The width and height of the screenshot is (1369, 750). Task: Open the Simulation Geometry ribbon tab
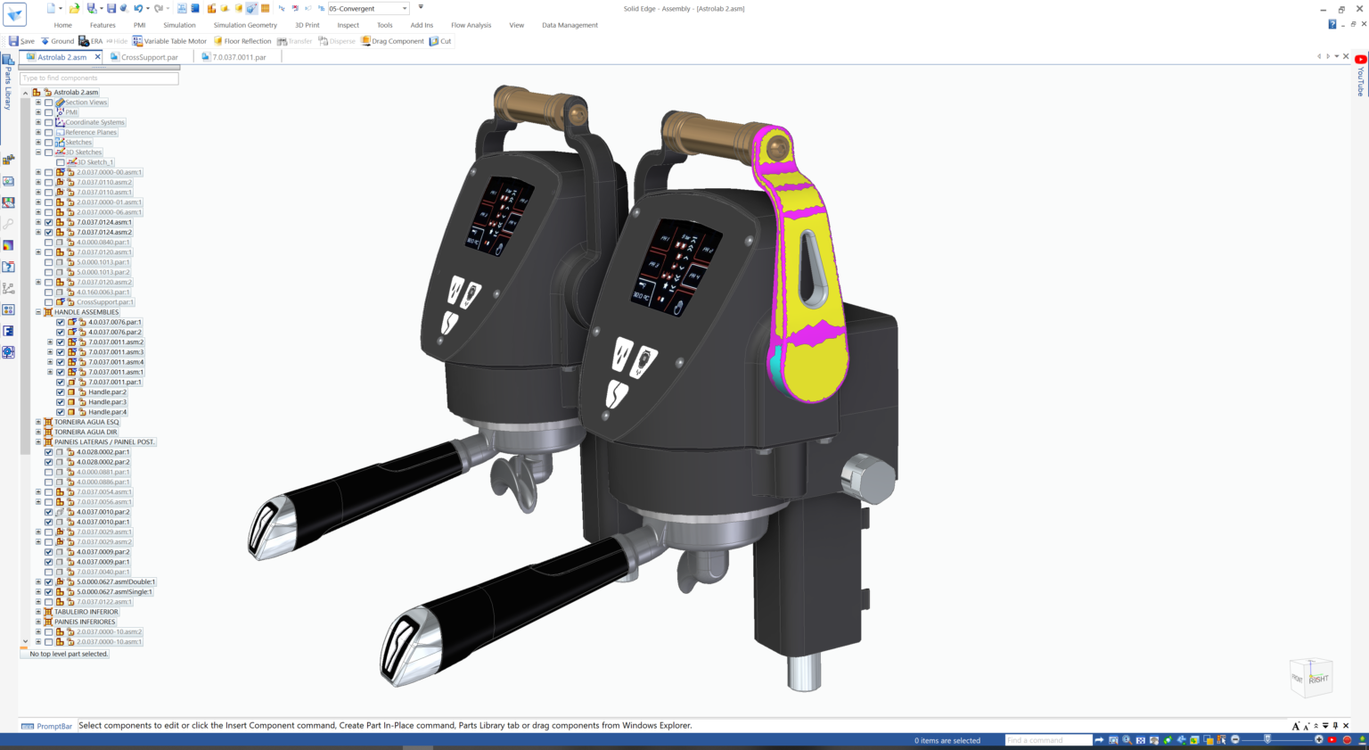[245, 25]
